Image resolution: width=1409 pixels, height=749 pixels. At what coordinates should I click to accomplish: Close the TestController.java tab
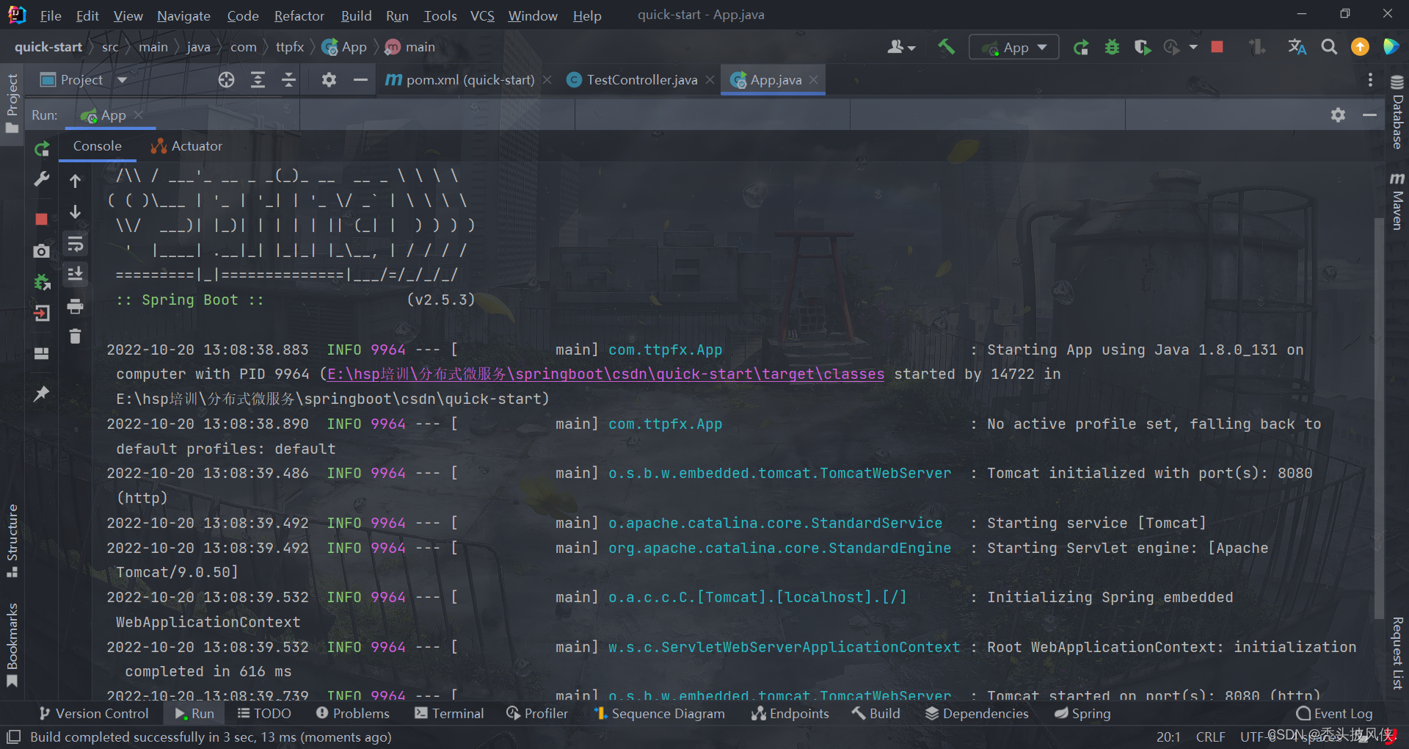[x=710, y=80]
